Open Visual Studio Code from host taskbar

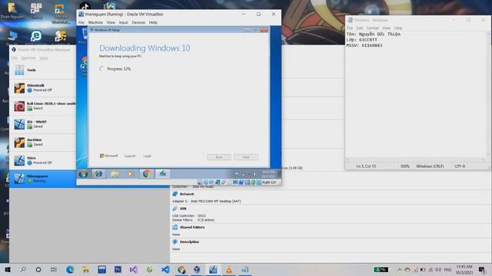tap(165, 269)
